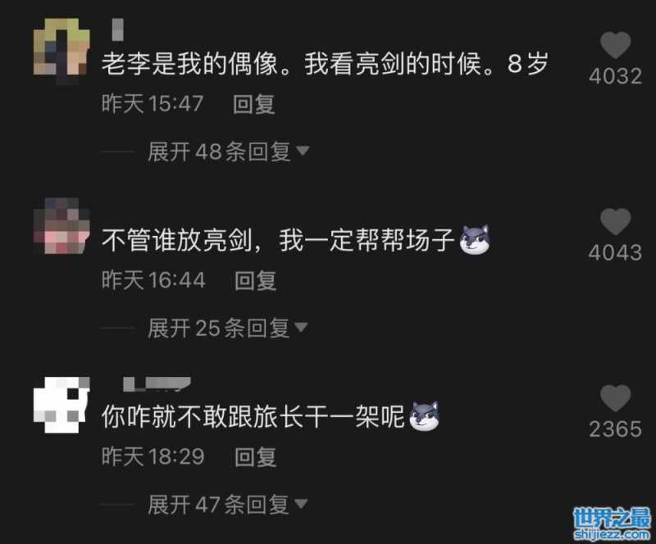Expand the 47 replies thread
The image size is (656, 544).
point(228,505)
